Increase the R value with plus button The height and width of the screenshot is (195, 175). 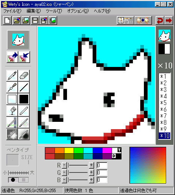pos(92,165)
